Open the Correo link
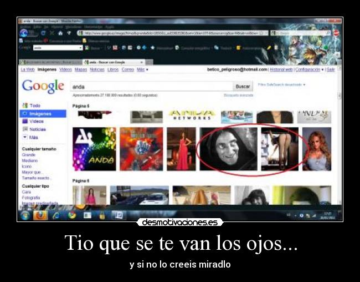360x282 pixels. coord(127,69)
